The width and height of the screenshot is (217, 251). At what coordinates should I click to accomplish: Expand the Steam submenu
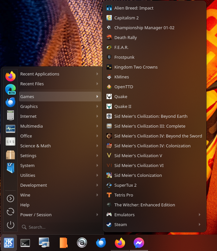pyautogui.click(x=154, y=224)
